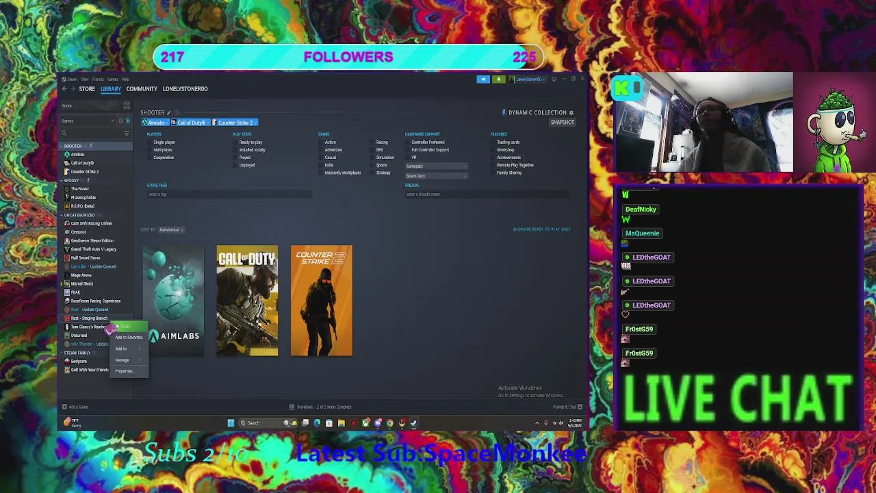This screenshot has width=876, height=493.
Task: Go forward using the Steam forward arrow
Action: tap(74, 89)
